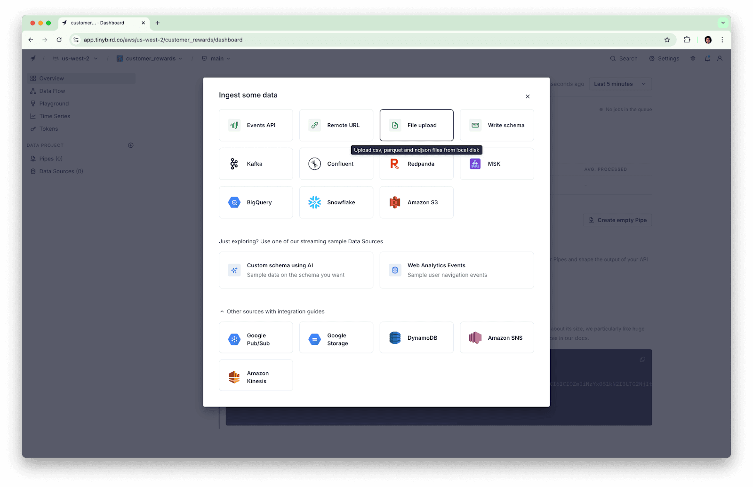The height and width of the screenshot is (487, 753).
Task: Click the MSK purple icon
Action: pos(475,164)
